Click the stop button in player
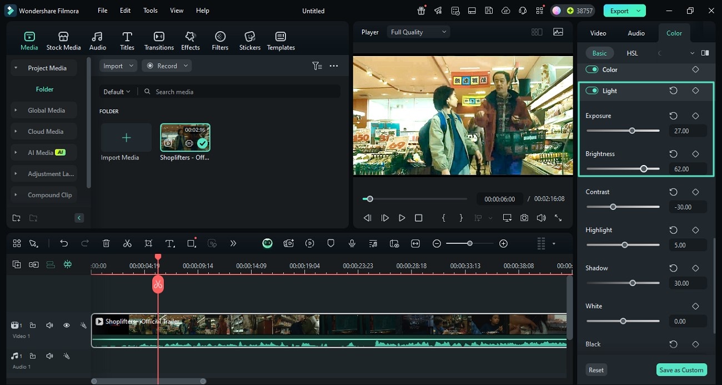The height and width of the screenshot is (385, 722). pos(419,218)
